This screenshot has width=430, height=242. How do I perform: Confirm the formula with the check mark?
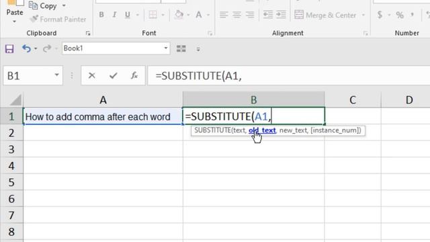pyautogui.click(x=114, y=75)
